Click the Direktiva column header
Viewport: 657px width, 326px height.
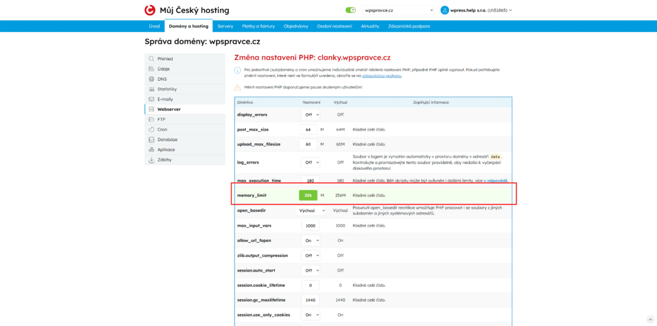coord(245,102)
